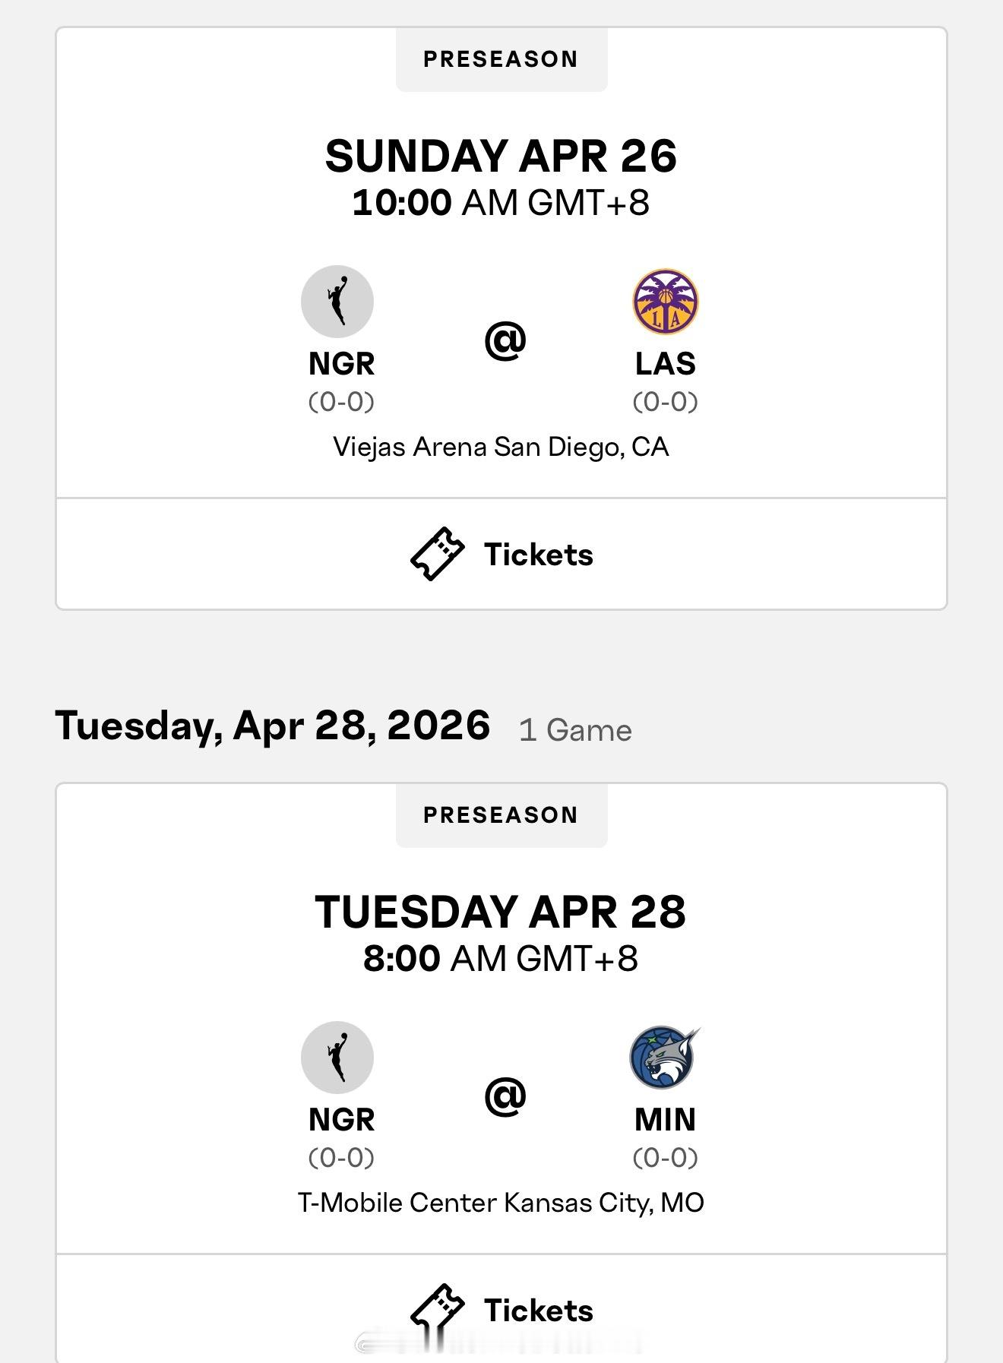This screenshot has height=1363, width=1003.
Task: Select the PRESEASON badge on Tuesday's card
Action: pos(501,815)
